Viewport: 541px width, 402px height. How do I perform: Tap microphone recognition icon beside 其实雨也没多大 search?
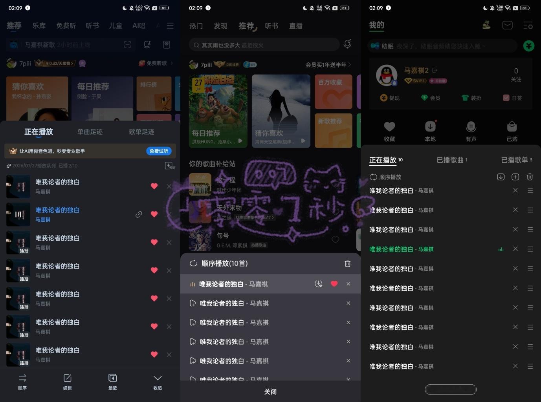pyautogui.click(x=347, y=44)
